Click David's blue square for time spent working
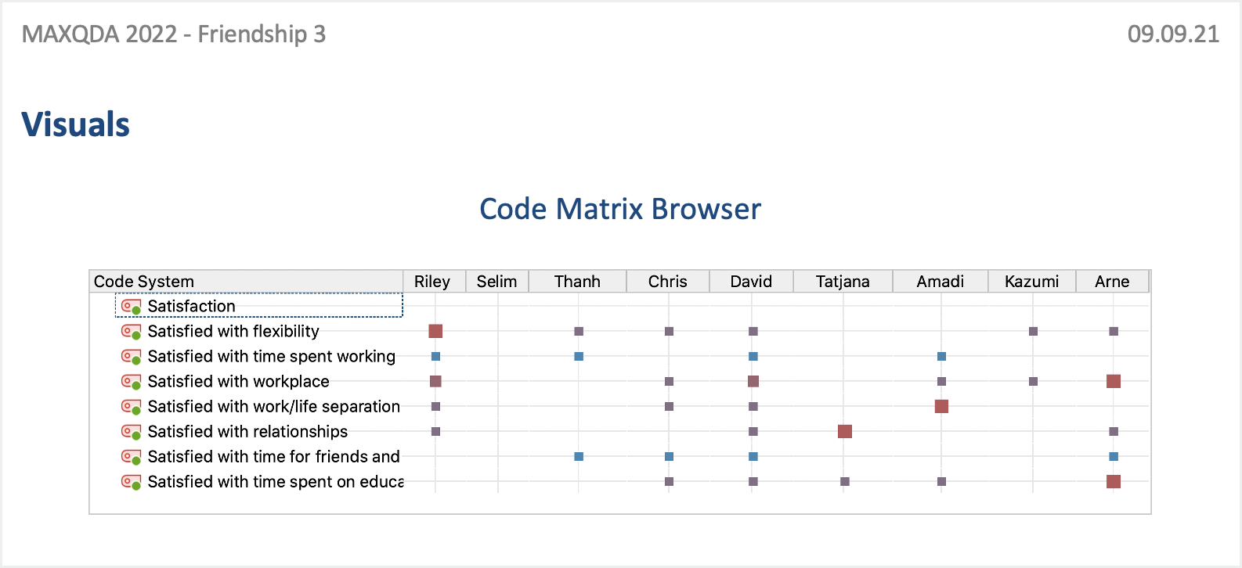Image resolution: width=1242 pixels, height=568 pixels. pos(753,356)
